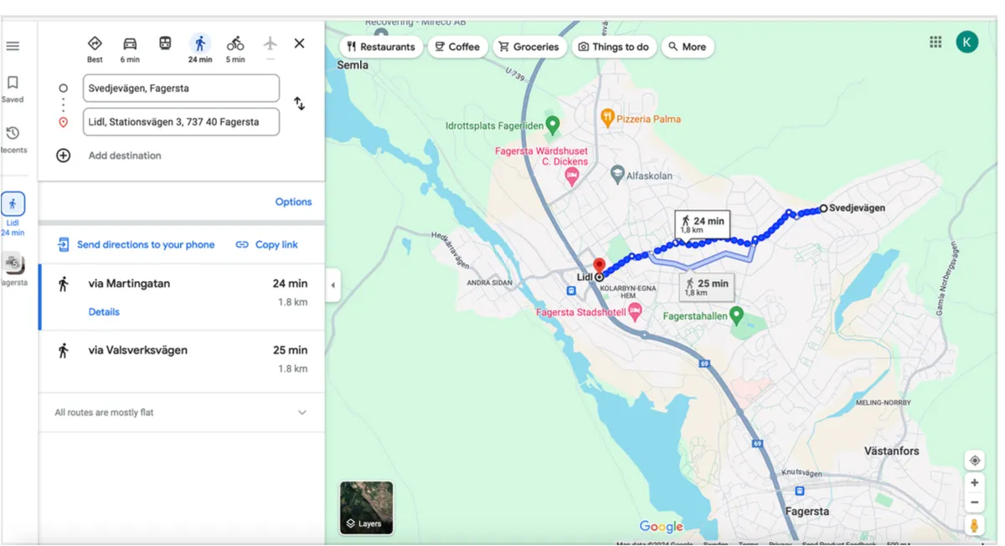Click the Svedjevägen starting point field
This screenshot has width=1005, height=546.
click(x=181, y=88)
